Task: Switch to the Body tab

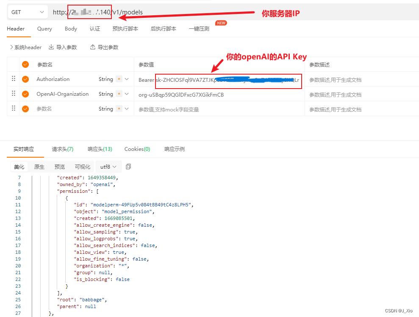Action: click(71, 28)
